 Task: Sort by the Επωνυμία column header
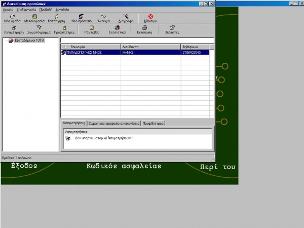91,47
